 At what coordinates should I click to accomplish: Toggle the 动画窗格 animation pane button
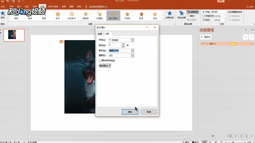[193, 12]
